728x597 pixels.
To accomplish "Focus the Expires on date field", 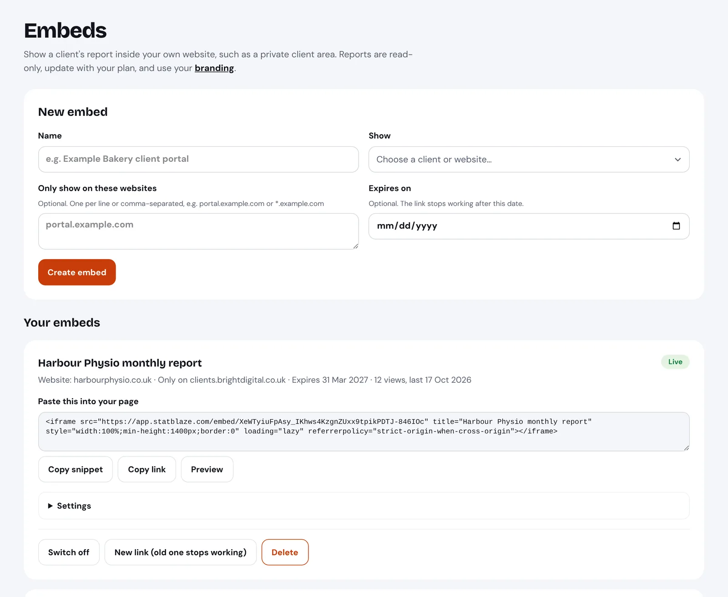I will tap(529, 226).
